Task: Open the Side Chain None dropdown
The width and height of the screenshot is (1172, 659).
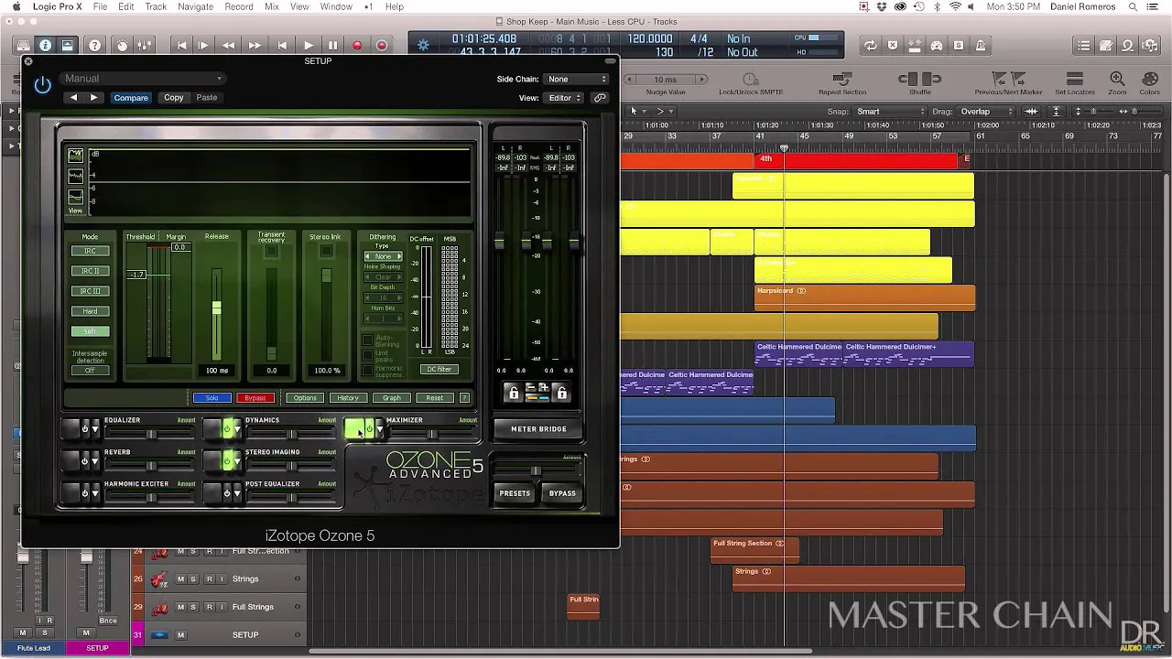Action: click(x=576, y=80)
